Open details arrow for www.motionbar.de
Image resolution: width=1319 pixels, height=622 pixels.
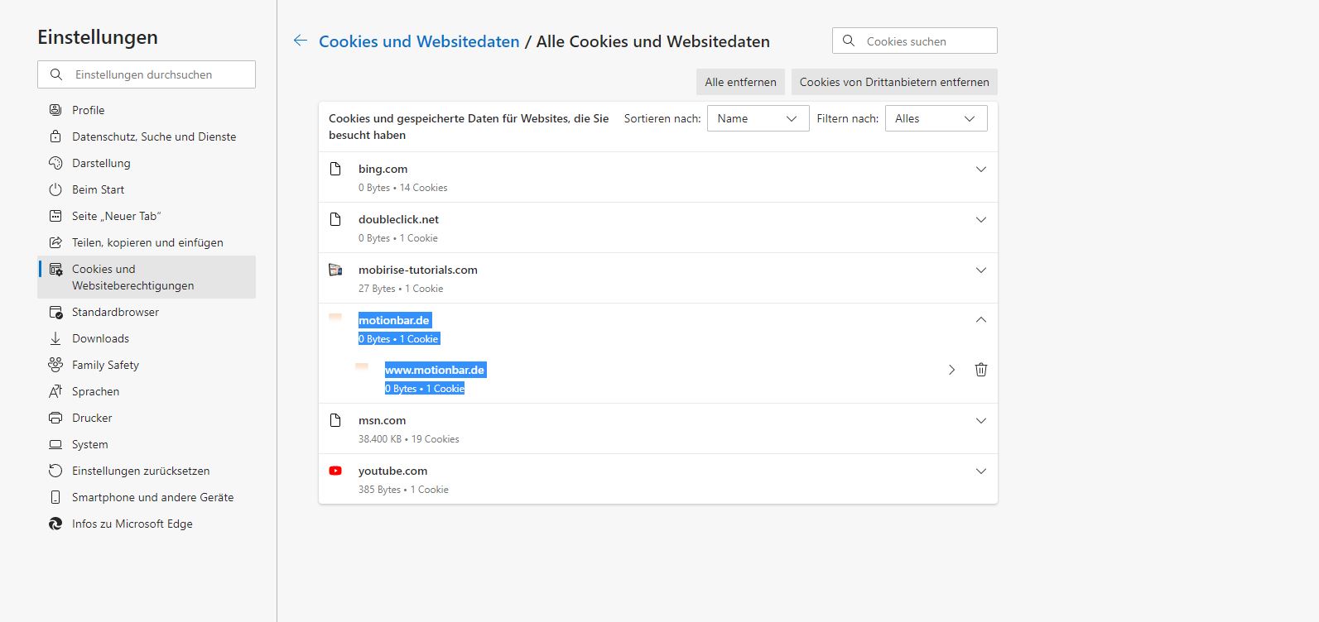pos(951,370)
